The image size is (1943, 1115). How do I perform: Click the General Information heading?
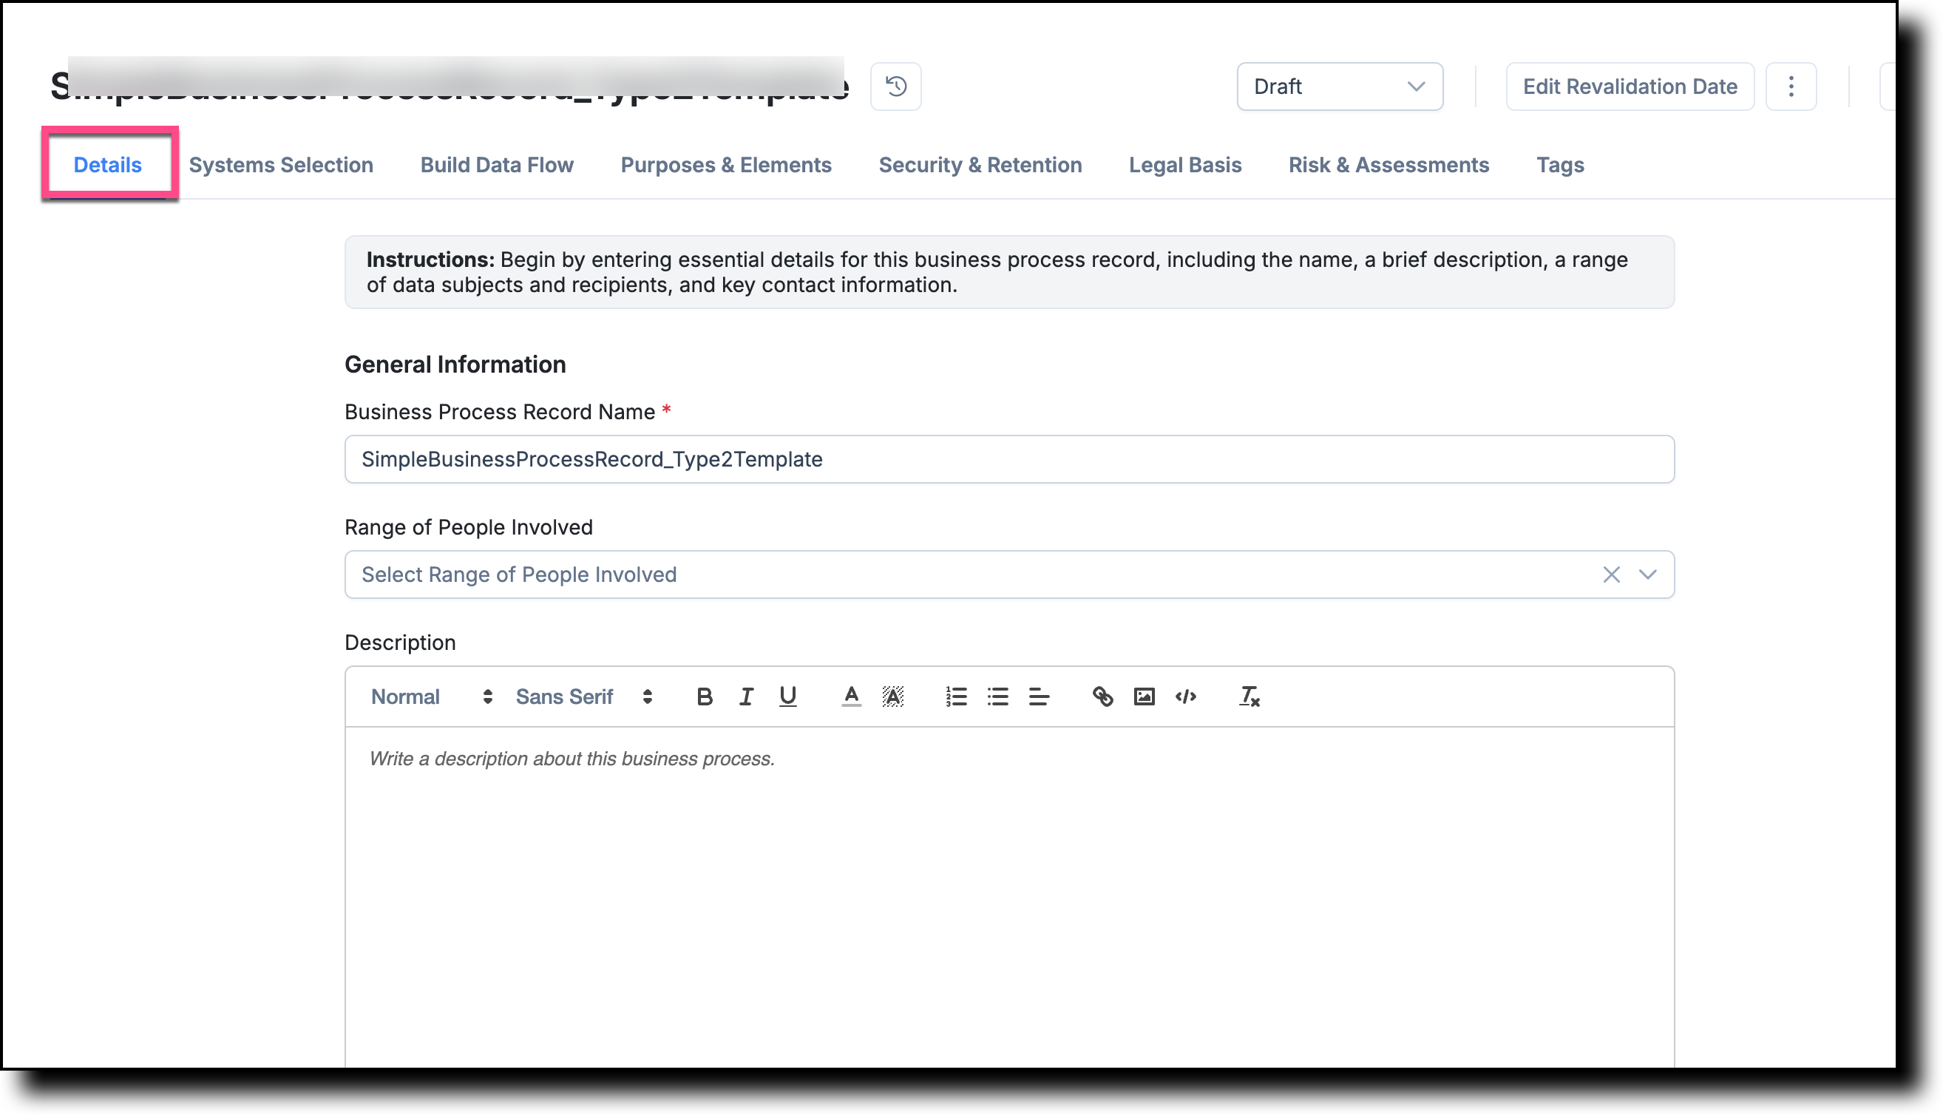point(455,365)
